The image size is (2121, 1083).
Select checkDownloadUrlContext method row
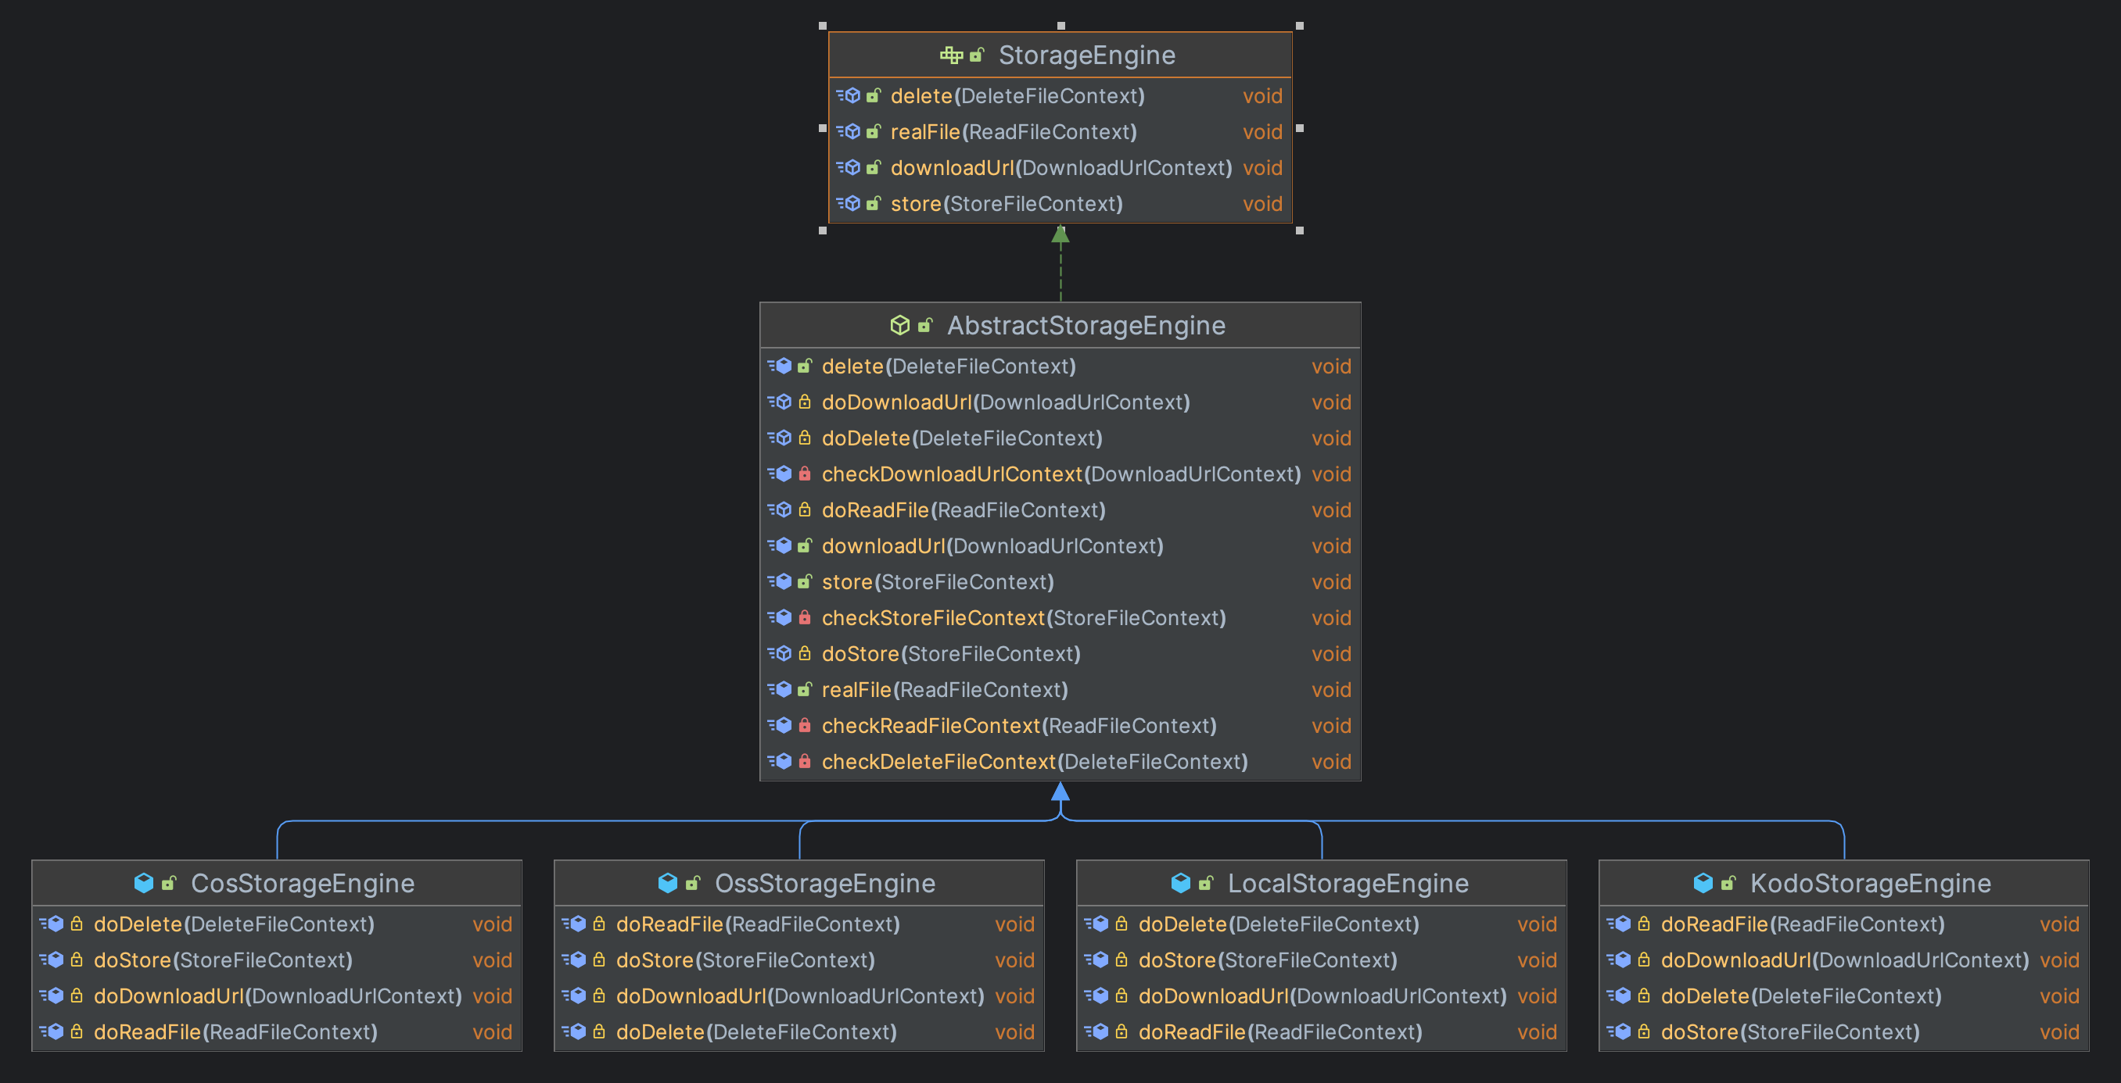pos(1060,475)
